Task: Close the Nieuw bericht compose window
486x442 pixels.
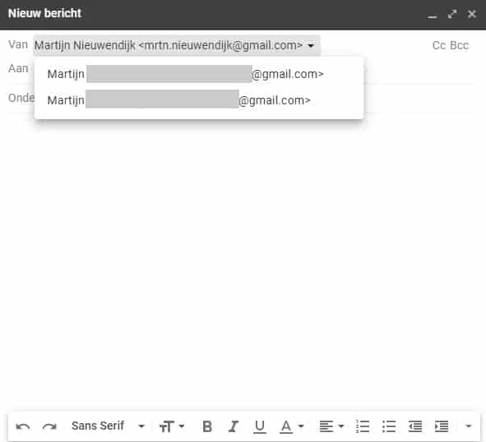Action: [x=472, y=14]
